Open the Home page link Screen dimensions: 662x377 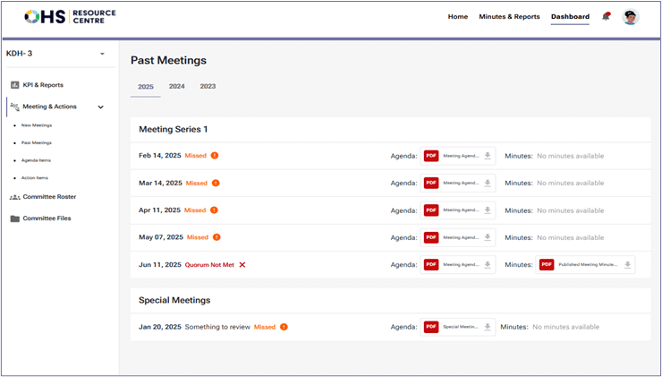click(x=457, y=17)
